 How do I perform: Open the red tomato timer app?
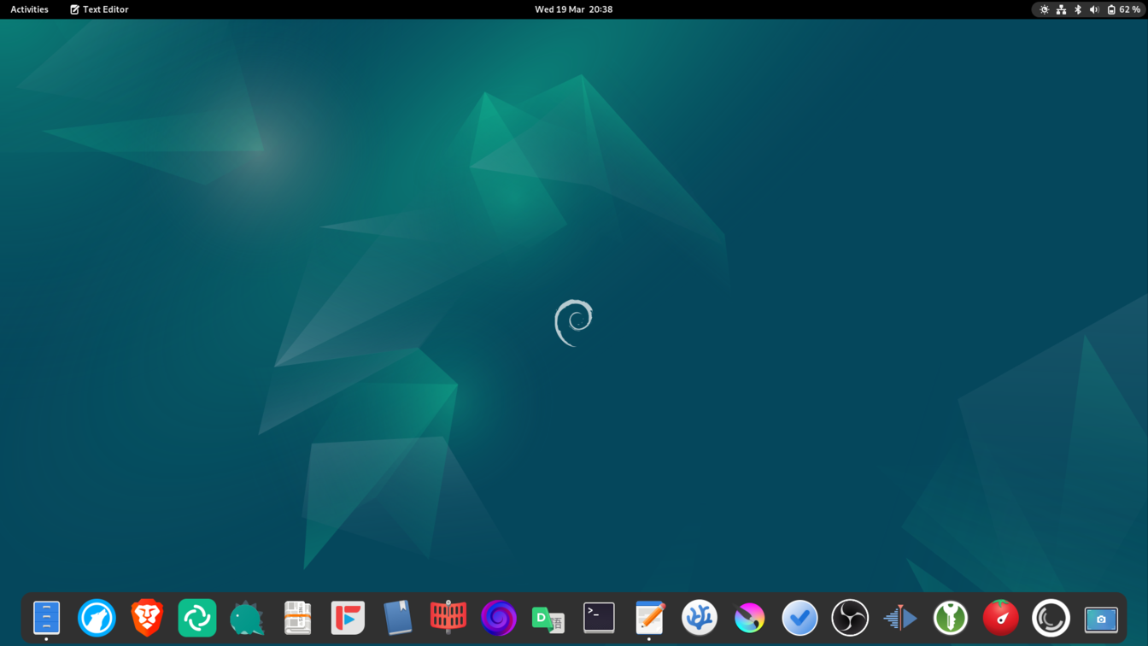coord(1000,617)
